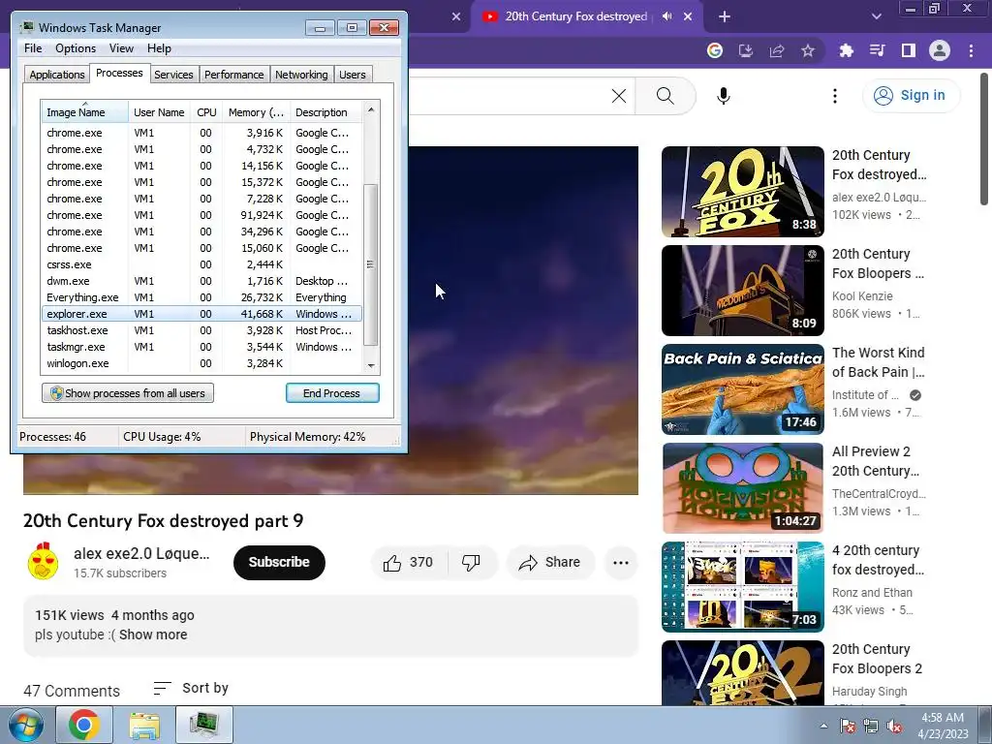The width and height of the screenshot is (992, 744).
Task: Open the Options menu in Task Manager
Action: coord(76,48)
